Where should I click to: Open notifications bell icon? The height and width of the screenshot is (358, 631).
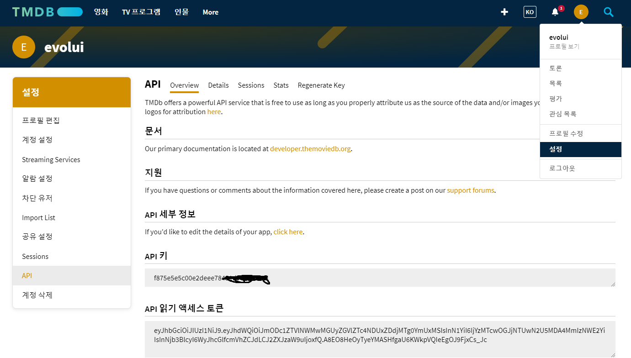pyautogui.click(x=556, y=12)
